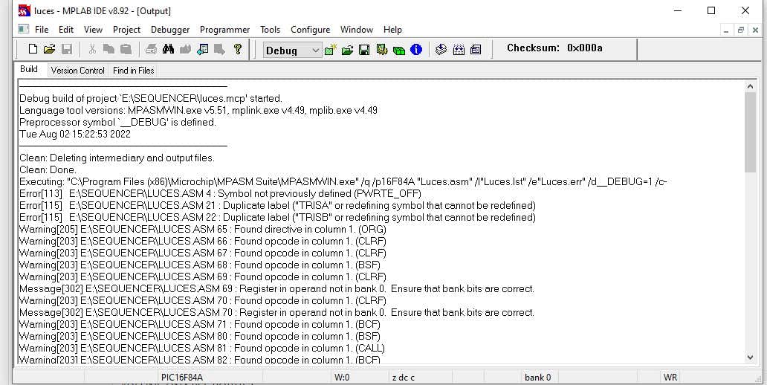Open the Debug build configuration dropdown
The height and width of the screenshot is (385, 767).
coord(293,50)
